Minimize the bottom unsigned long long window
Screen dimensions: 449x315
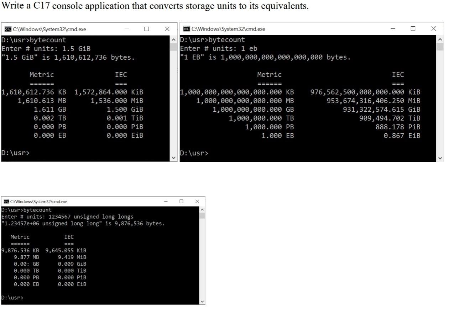165,201
